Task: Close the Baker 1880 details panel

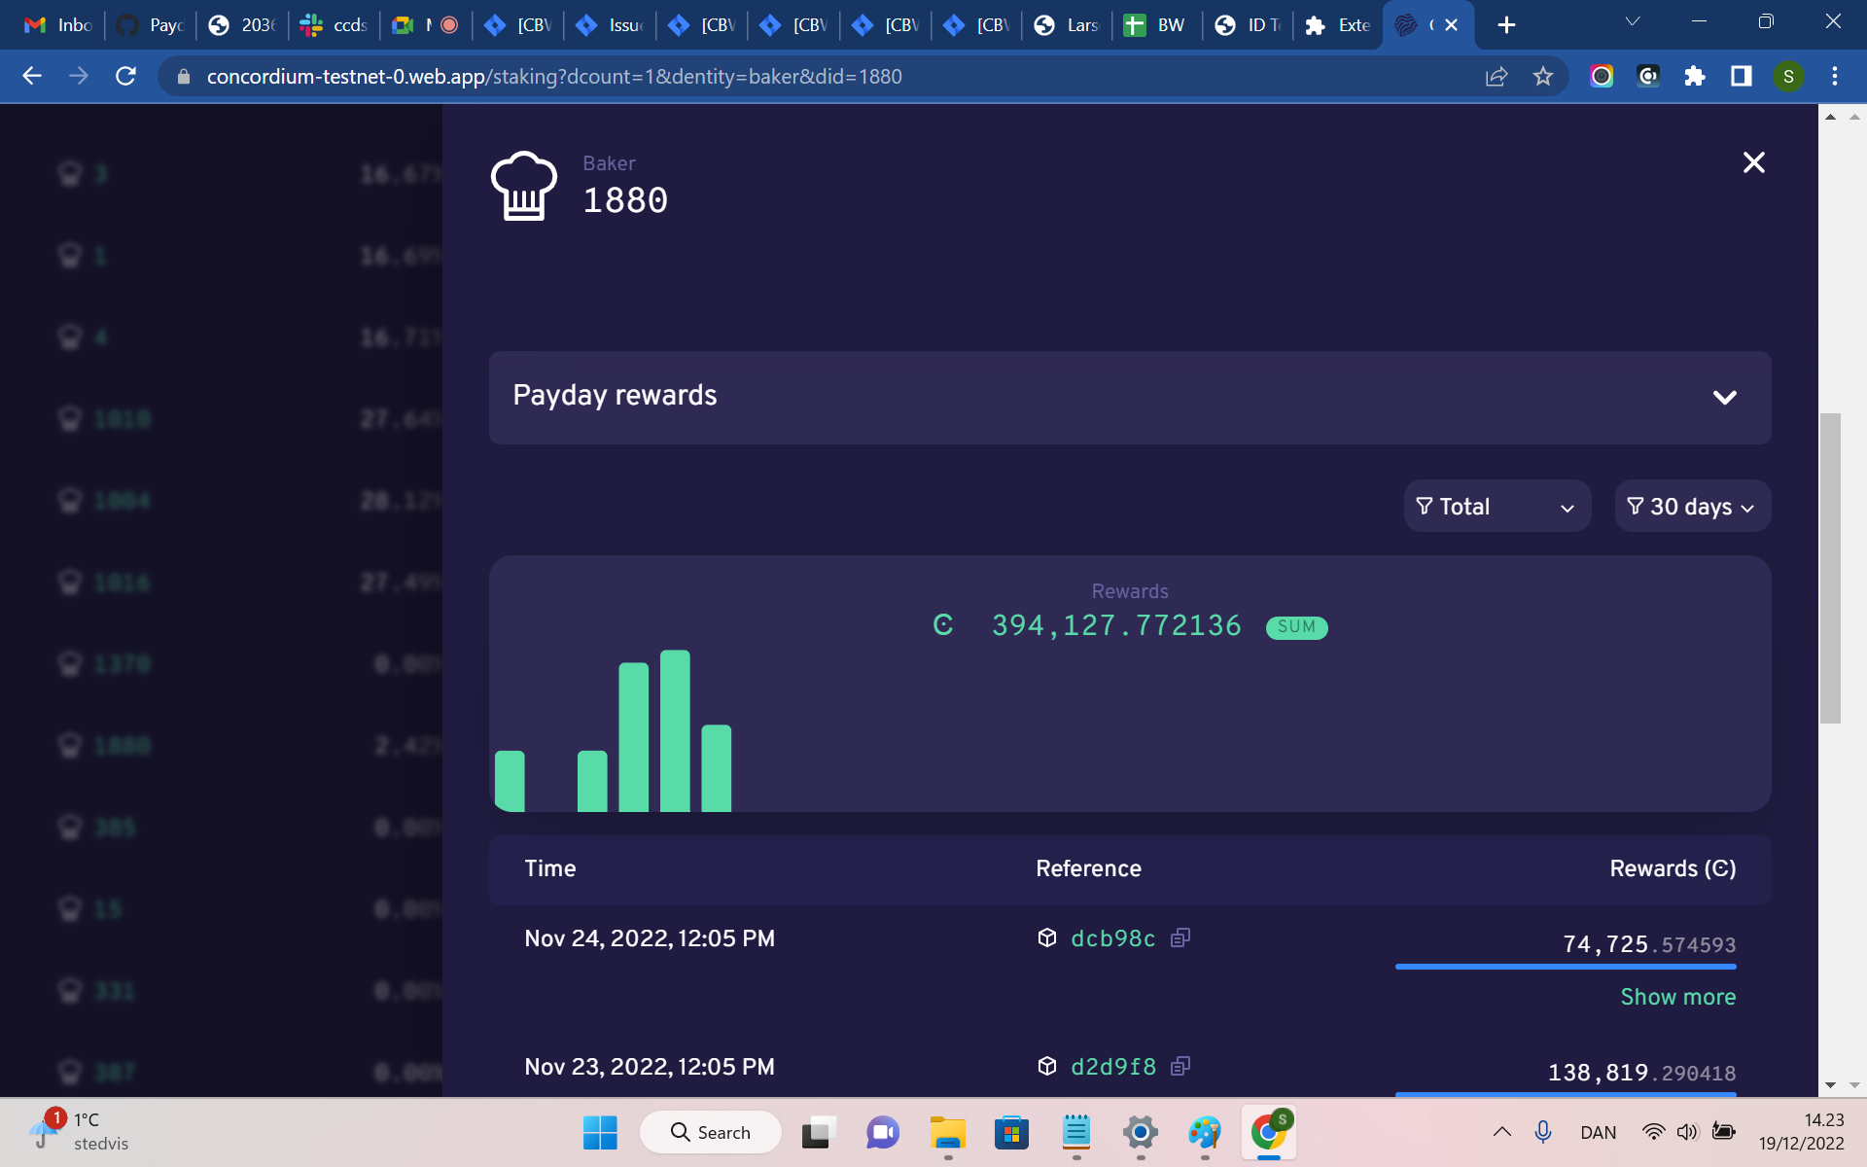Action: click(1753, 162)
